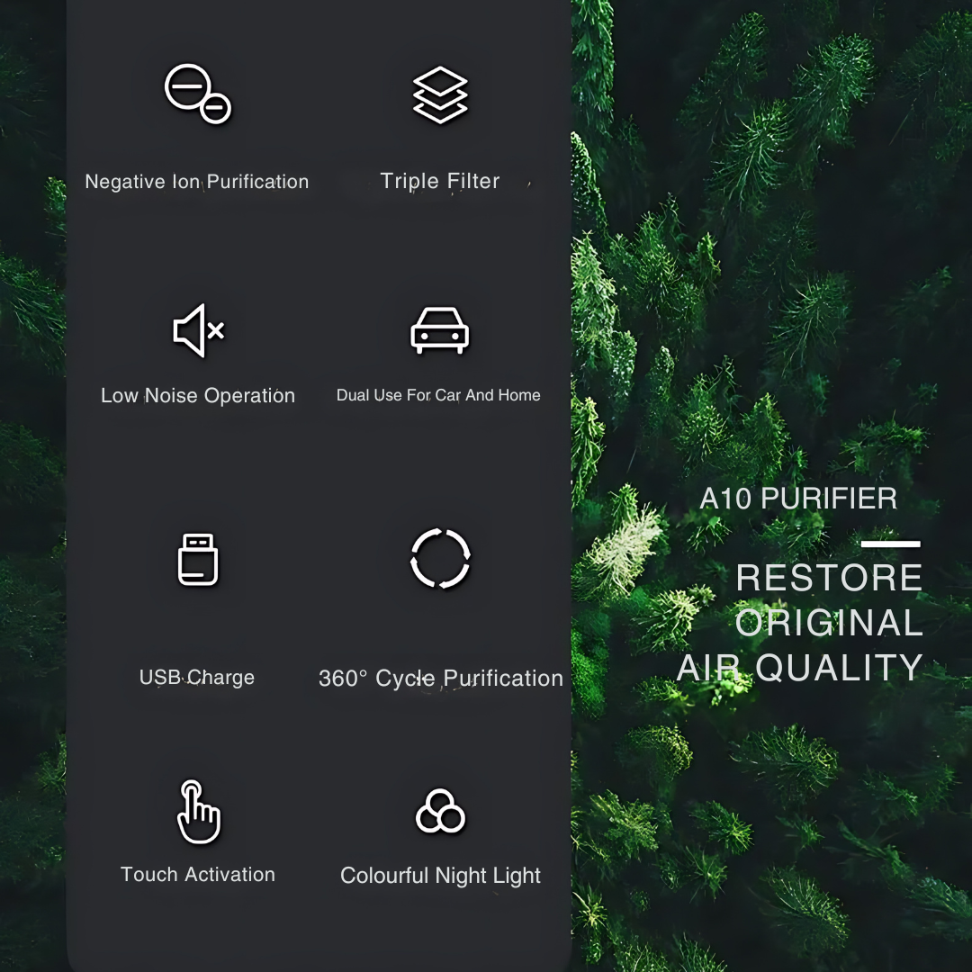972x972 pixels.
Task: Select the Triple Filter stacked layers icon
Action: (x=440, y=94)
